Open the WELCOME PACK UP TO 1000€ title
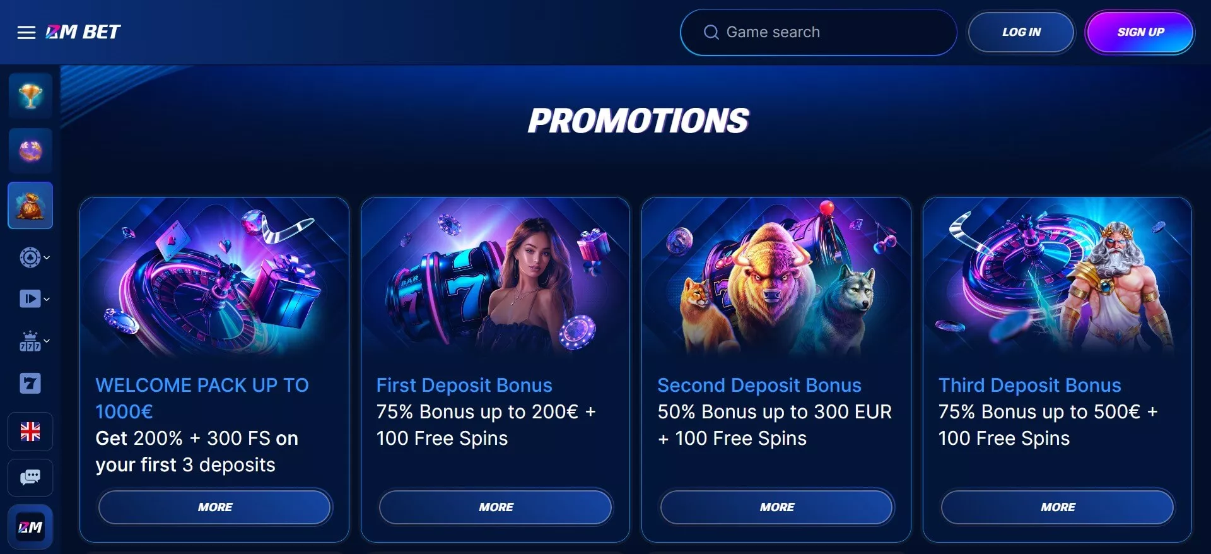The image size is (1211, 554). point(202,398)
